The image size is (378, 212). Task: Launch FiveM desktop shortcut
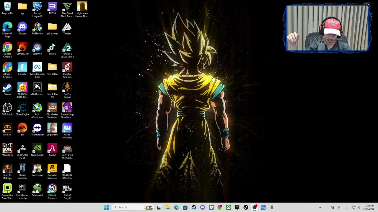52,150
